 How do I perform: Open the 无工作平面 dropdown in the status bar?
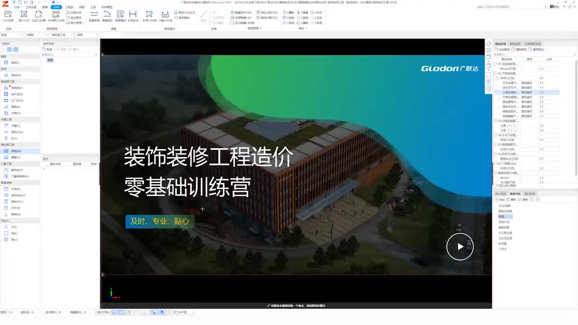click(183, 312)
